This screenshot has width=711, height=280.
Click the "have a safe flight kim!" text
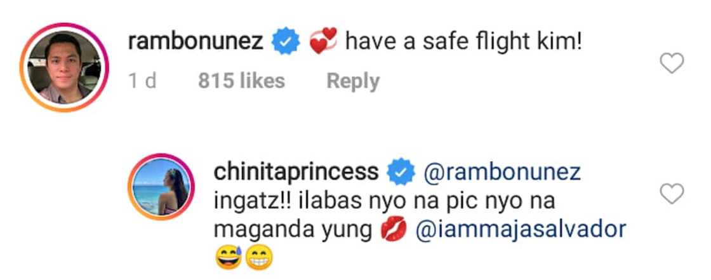[463, 43]
